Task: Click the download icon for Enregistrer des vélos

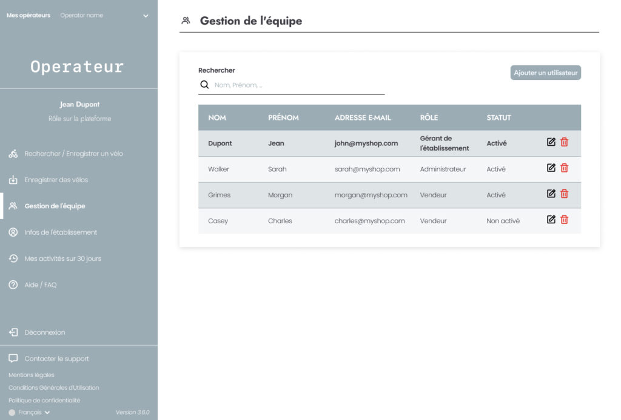Action: point(13,180)
